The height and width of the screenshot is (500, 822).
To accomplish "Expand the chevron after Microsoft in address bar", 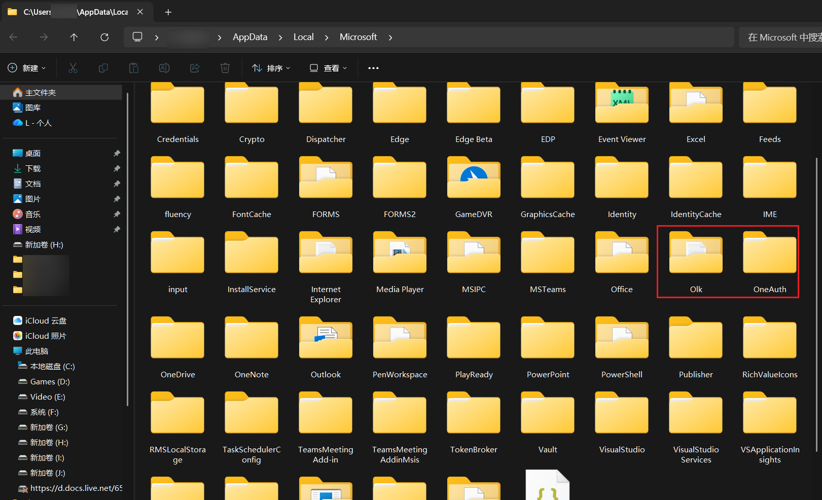I will click(390, 38).
